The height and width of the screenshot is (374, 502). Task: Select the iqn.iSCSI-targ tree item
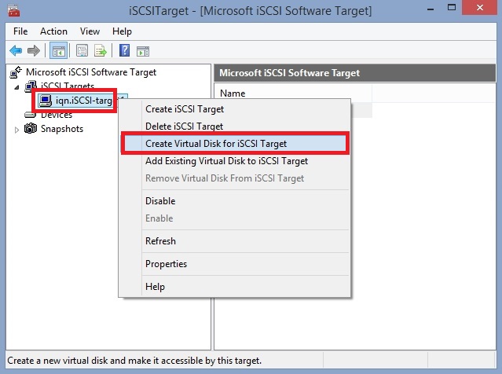tap(84, 101)
